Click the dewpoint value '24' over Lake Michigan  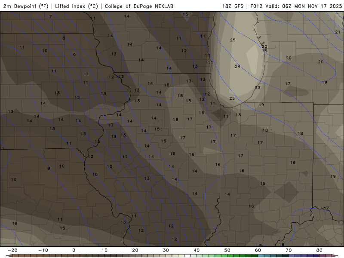pyautogui.click(x=238, y=66)
